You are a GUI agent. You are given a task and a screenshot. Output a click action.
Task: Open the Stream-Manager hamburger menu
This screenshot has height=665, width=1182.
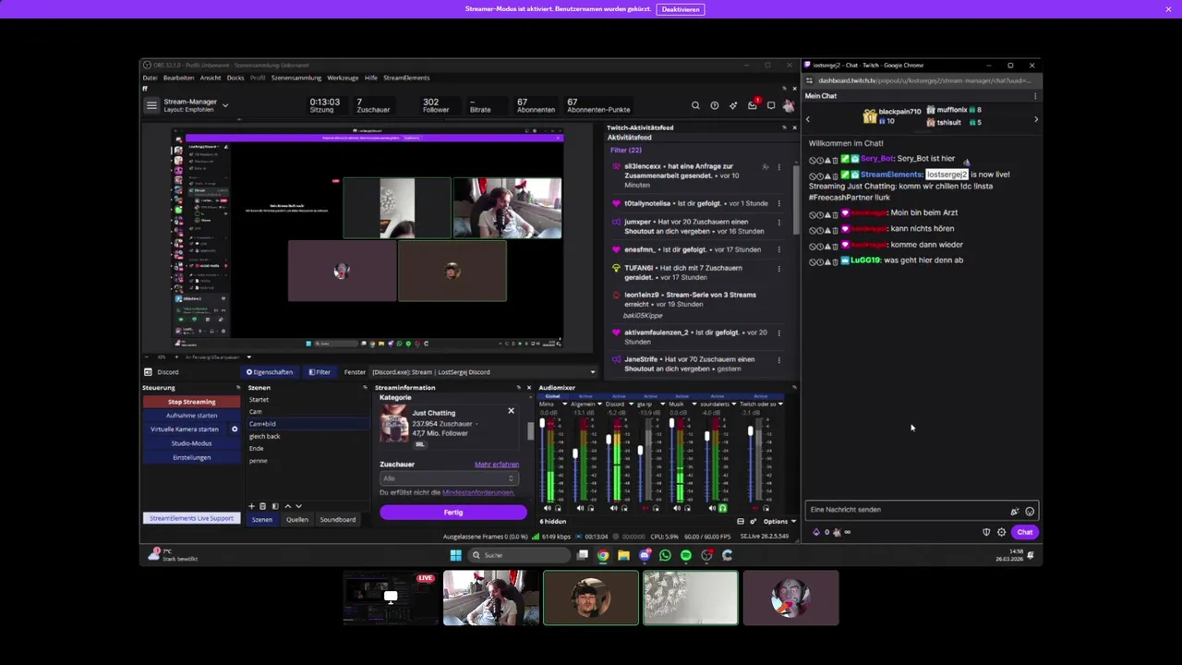point(151,105)
